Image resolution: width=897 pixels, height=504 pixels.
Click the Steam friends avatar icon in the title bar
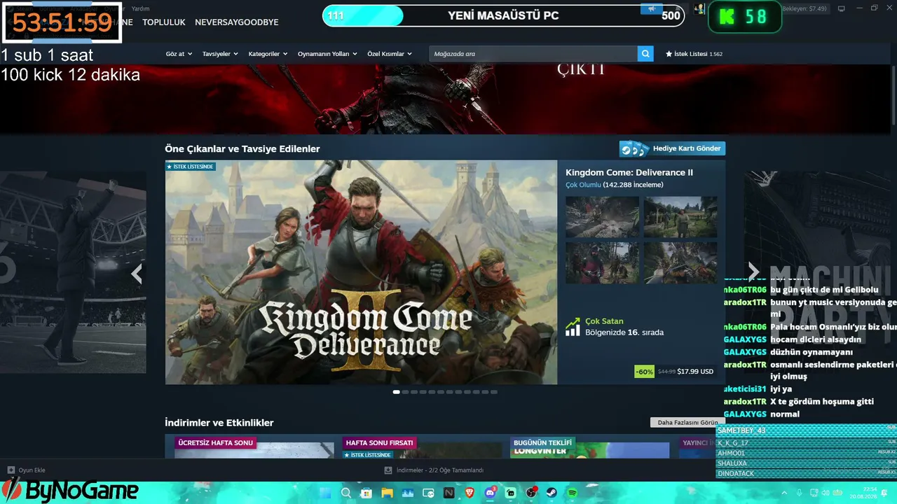point(699,9)
